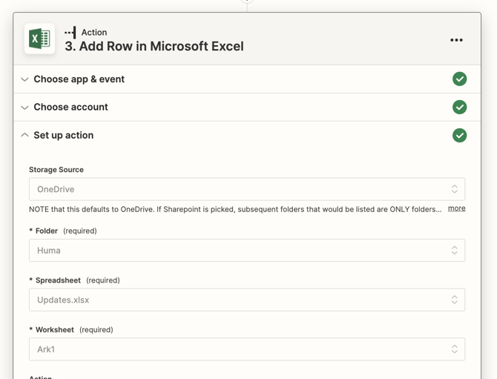Click green checkmark beside Set up action

459,135
